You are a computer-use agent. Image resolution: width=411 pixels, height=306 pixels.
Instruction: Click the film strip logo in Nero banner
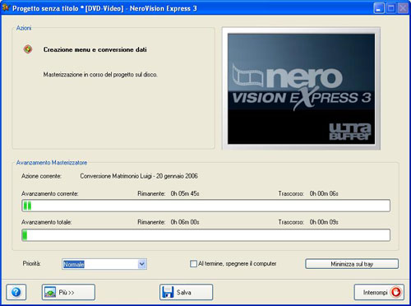[x=248, y=76]
